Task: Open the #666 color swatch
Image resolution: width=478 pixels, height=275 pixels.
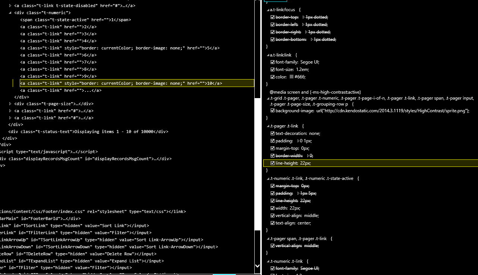Action: point(292,77)
